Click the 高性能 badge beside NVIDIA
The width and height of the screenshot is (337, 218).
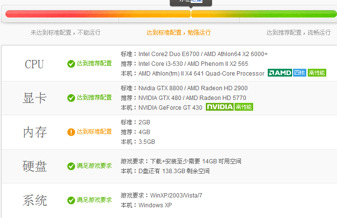(x=243, y=107)
